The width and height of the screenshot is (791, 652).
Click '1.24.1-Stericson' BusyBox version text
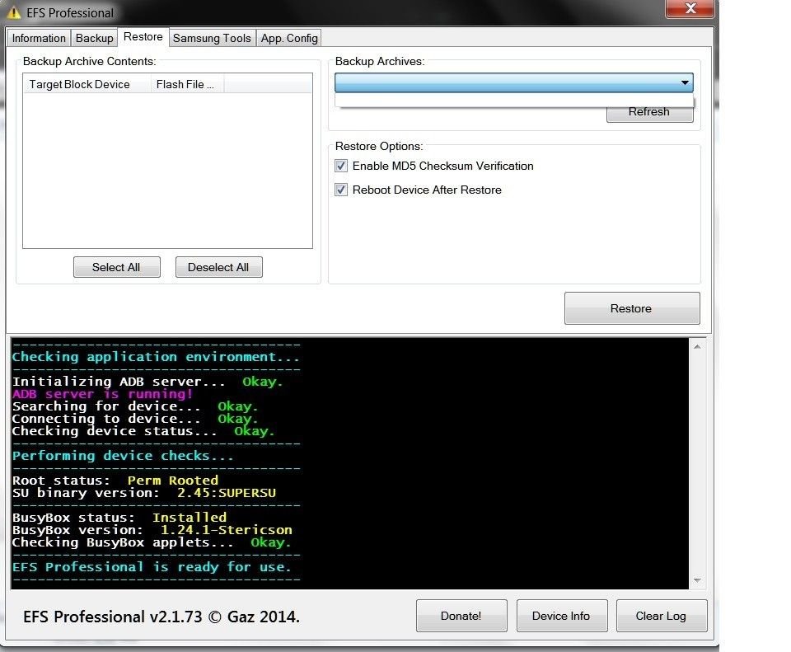(x=227, y=530)
